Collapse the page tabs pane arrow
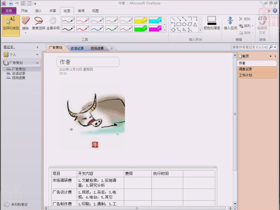 (275, 56)
